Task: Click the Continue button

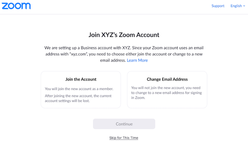Action: tap(124, 124)
